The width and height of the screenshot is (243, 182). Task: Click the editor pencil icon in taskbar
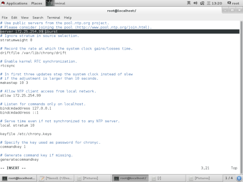pos(42,178)
